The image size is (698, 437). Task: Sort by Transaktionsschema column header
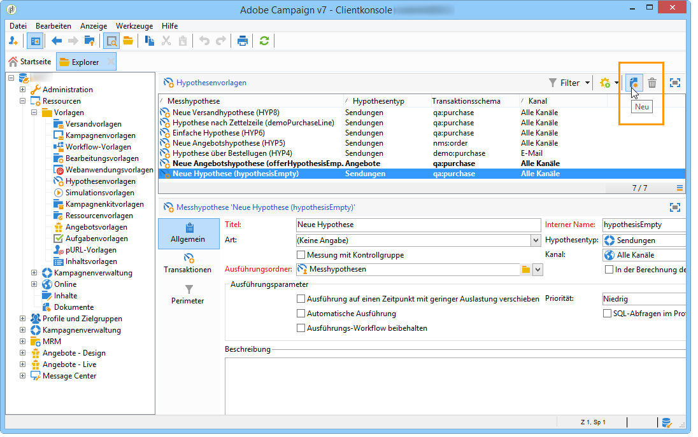pos(466,101)
